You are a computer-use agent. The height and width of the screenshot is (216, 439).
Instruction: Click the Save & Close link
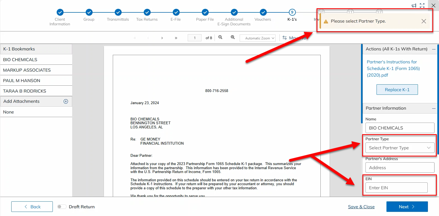361,207
